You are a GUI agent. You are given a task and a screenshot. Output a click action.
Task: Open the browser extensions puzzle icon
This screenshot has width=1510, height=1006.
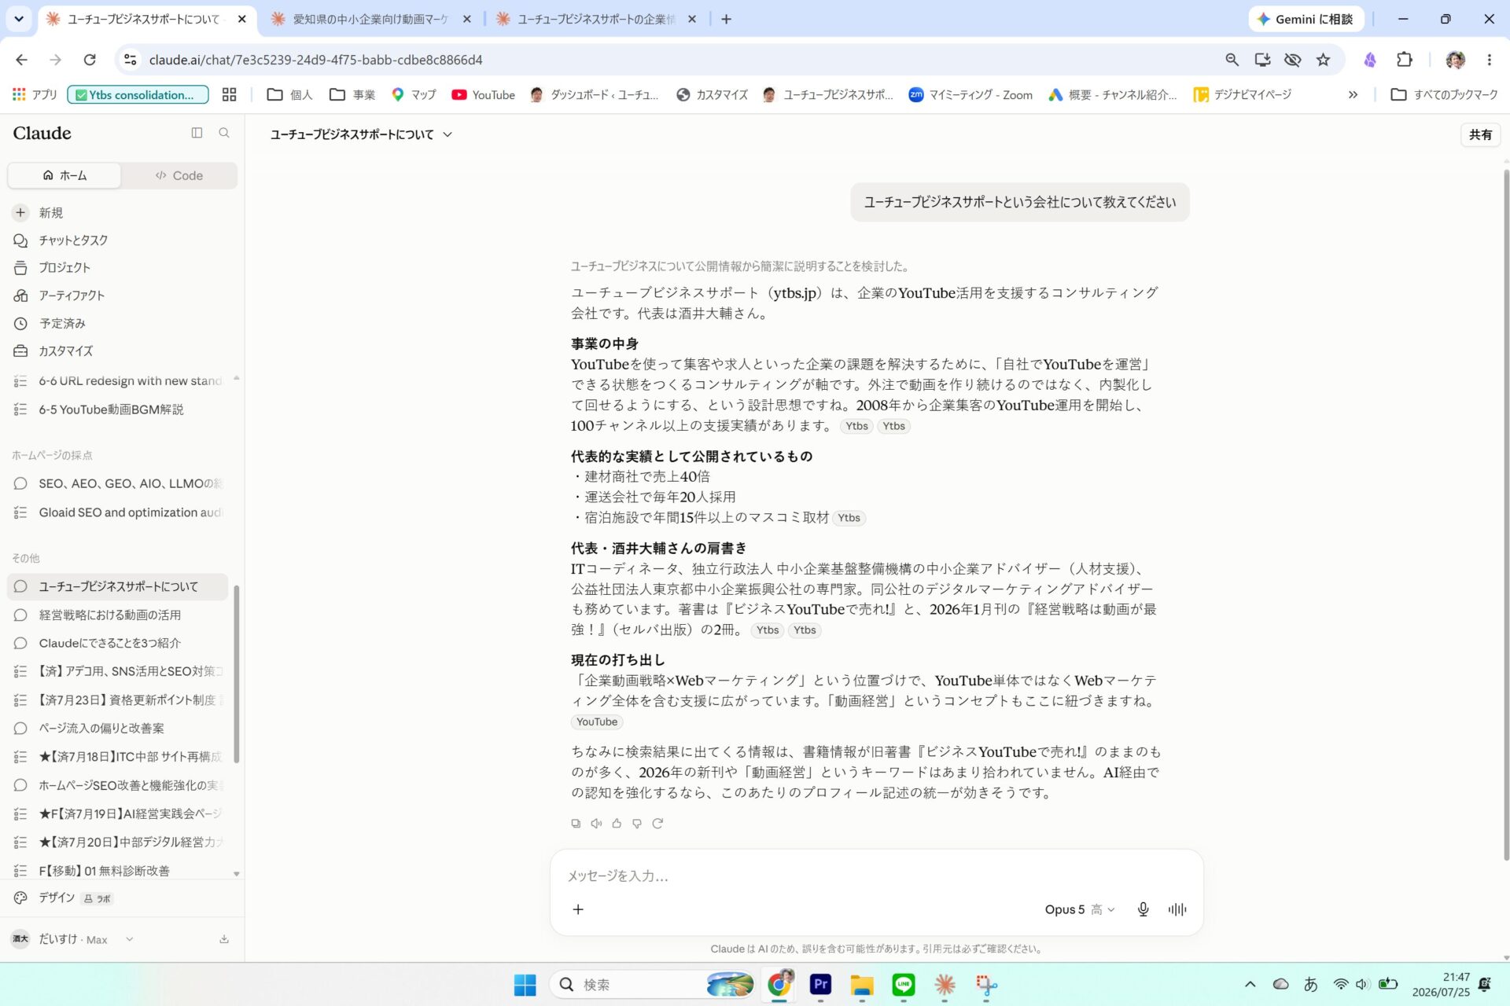(x=1405, y=60)
